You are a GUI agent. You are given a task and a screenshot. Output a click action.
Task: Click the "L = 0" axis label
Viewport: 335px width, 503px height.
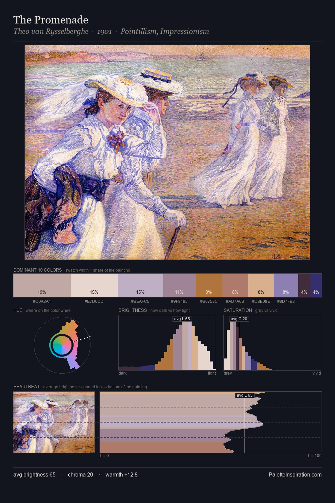tap(104, 456)
